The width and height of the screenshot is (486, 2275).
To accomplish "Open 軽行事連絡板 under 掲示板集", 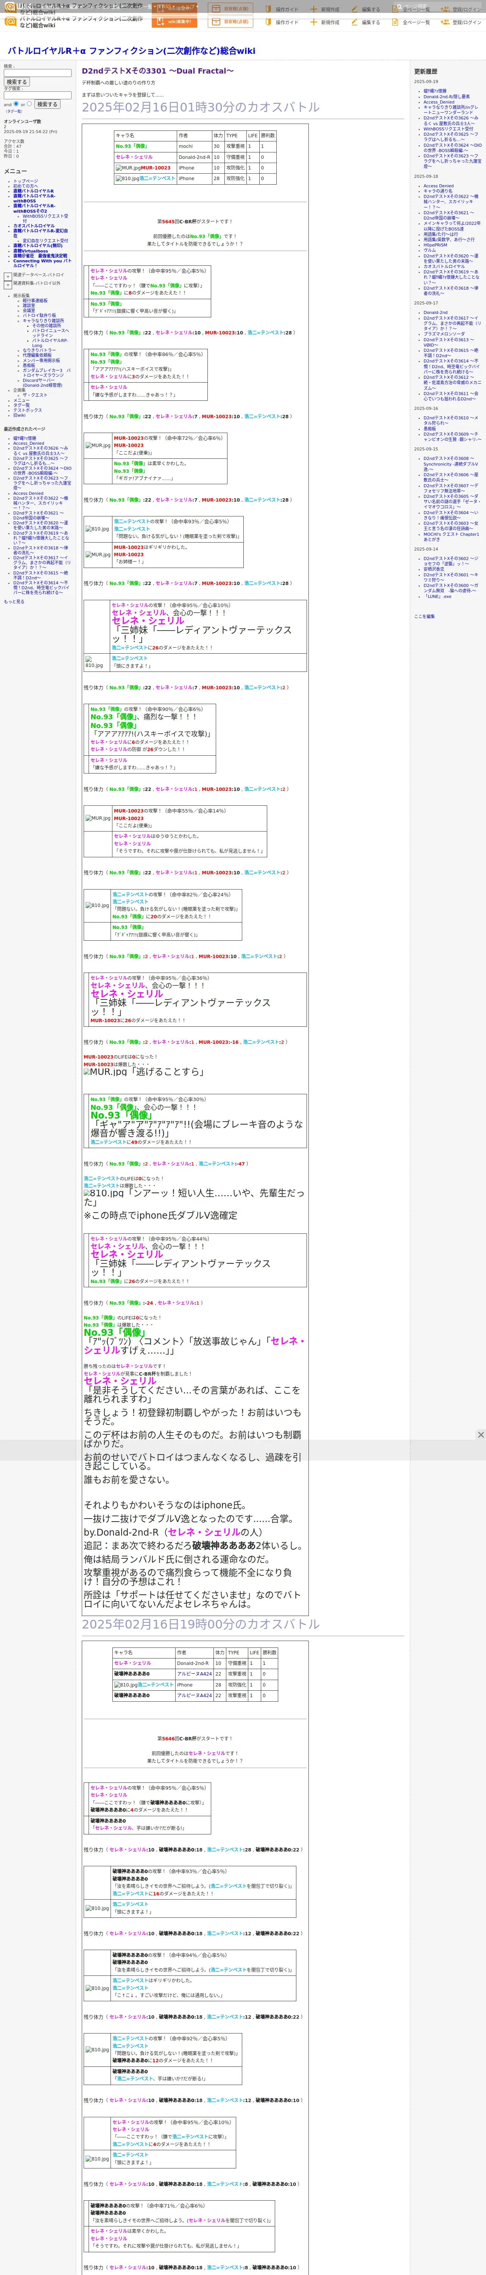I will (35, 300).
